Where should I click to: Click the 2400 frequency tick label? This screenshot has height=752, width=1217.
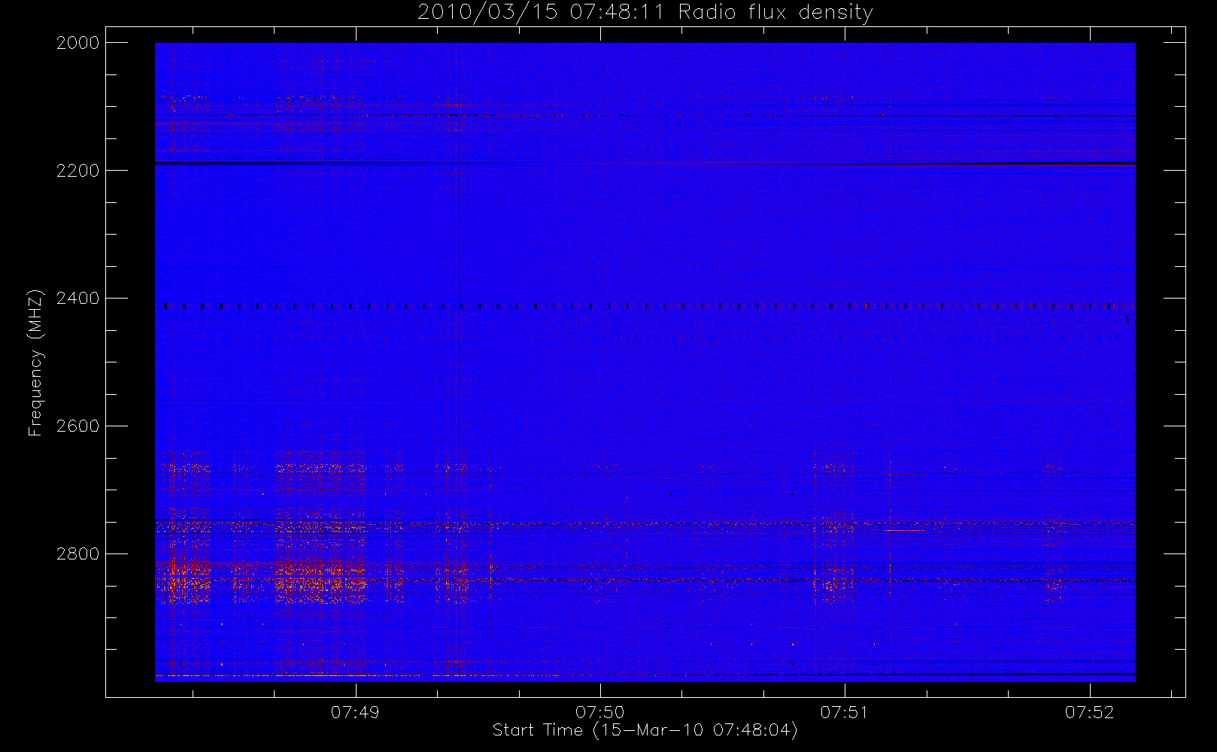pyautogui.click(x=78, y=299)
